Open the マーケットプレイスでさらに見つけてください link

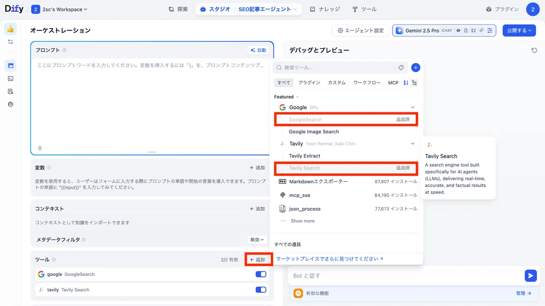[x=330, y=259]
